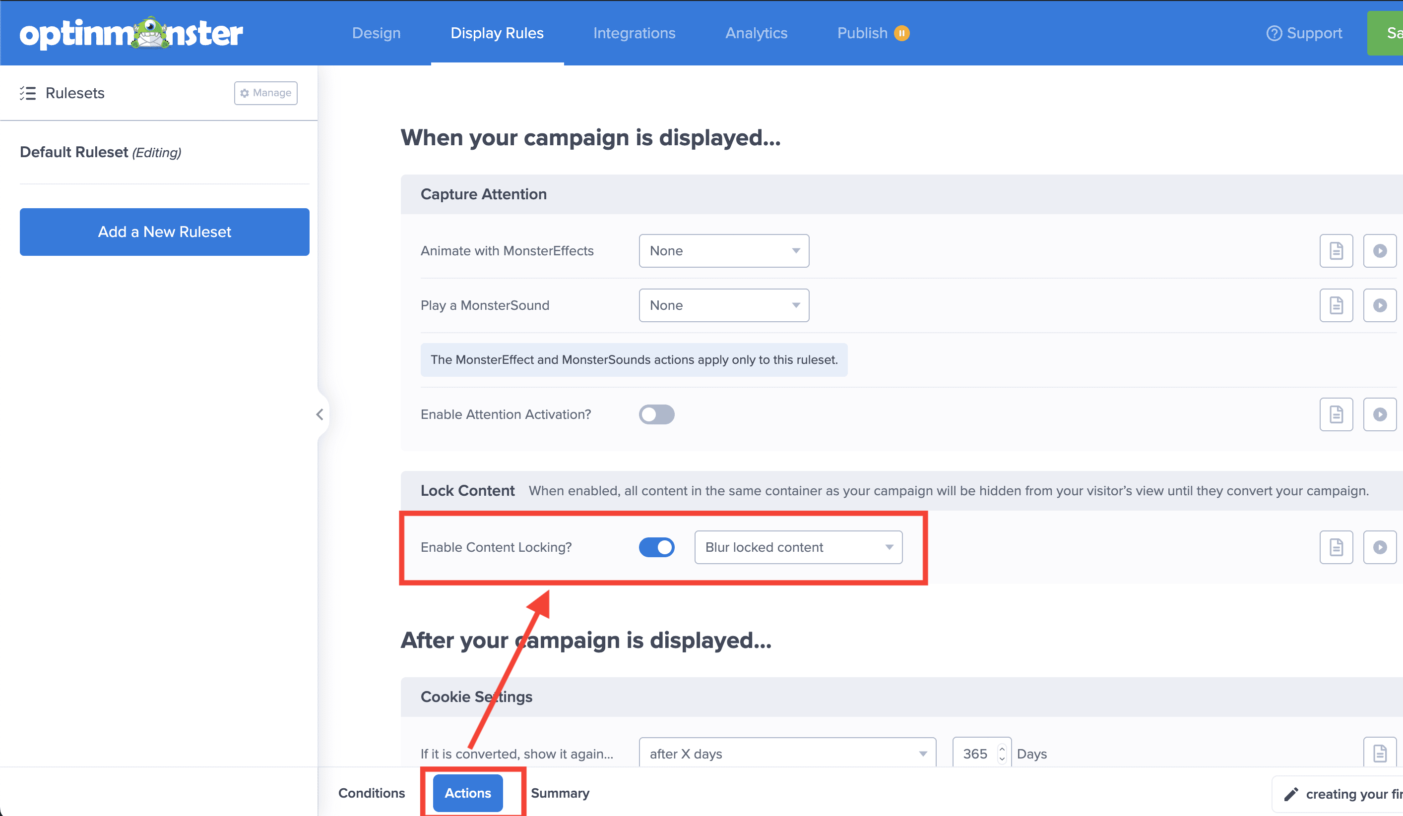Image resolution: width=1403 pixels, height=816 pixels.
Task: Open the Play a MonsterSound dropdown
Action: point(723,305)
